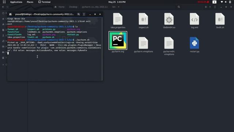Click the battery status icon
This screenshot has height=132, width=234.
click(x=230, y=2)
